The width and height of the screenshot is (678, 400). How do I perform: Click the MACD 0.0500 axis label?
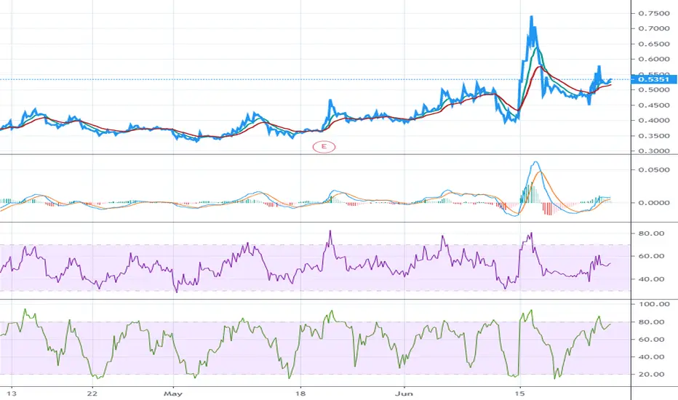pyautogui.click(x=654, y=170)
